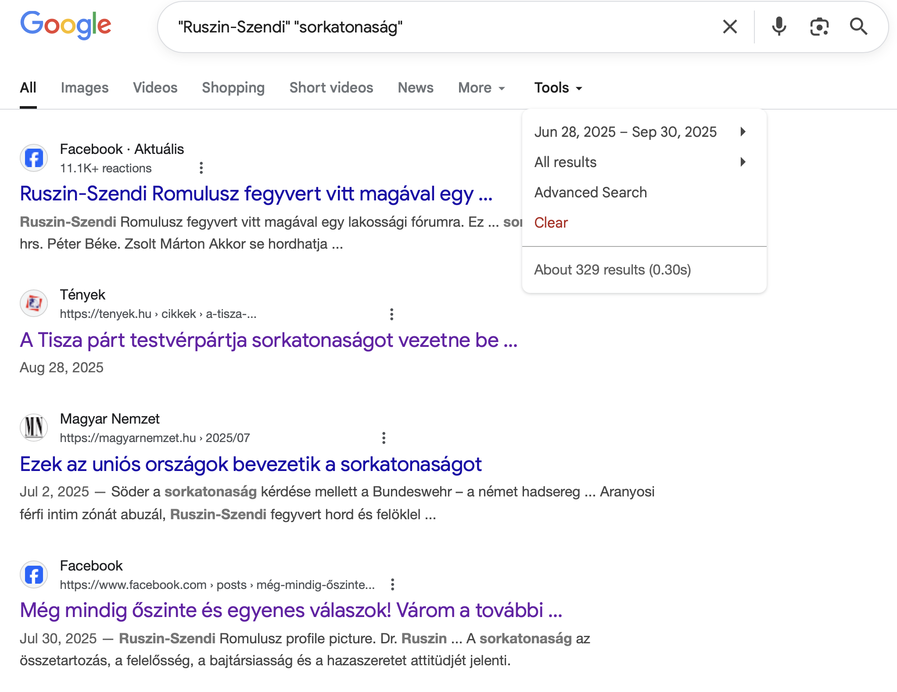Expand the All results dropdown
897x692 pixels.
[x=640, y=162]
